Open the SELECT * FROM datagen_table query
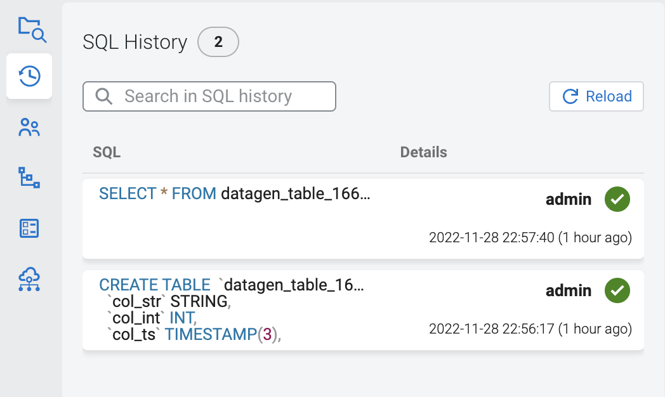This screenshot has height=397, width=665. tap(234, 193)
